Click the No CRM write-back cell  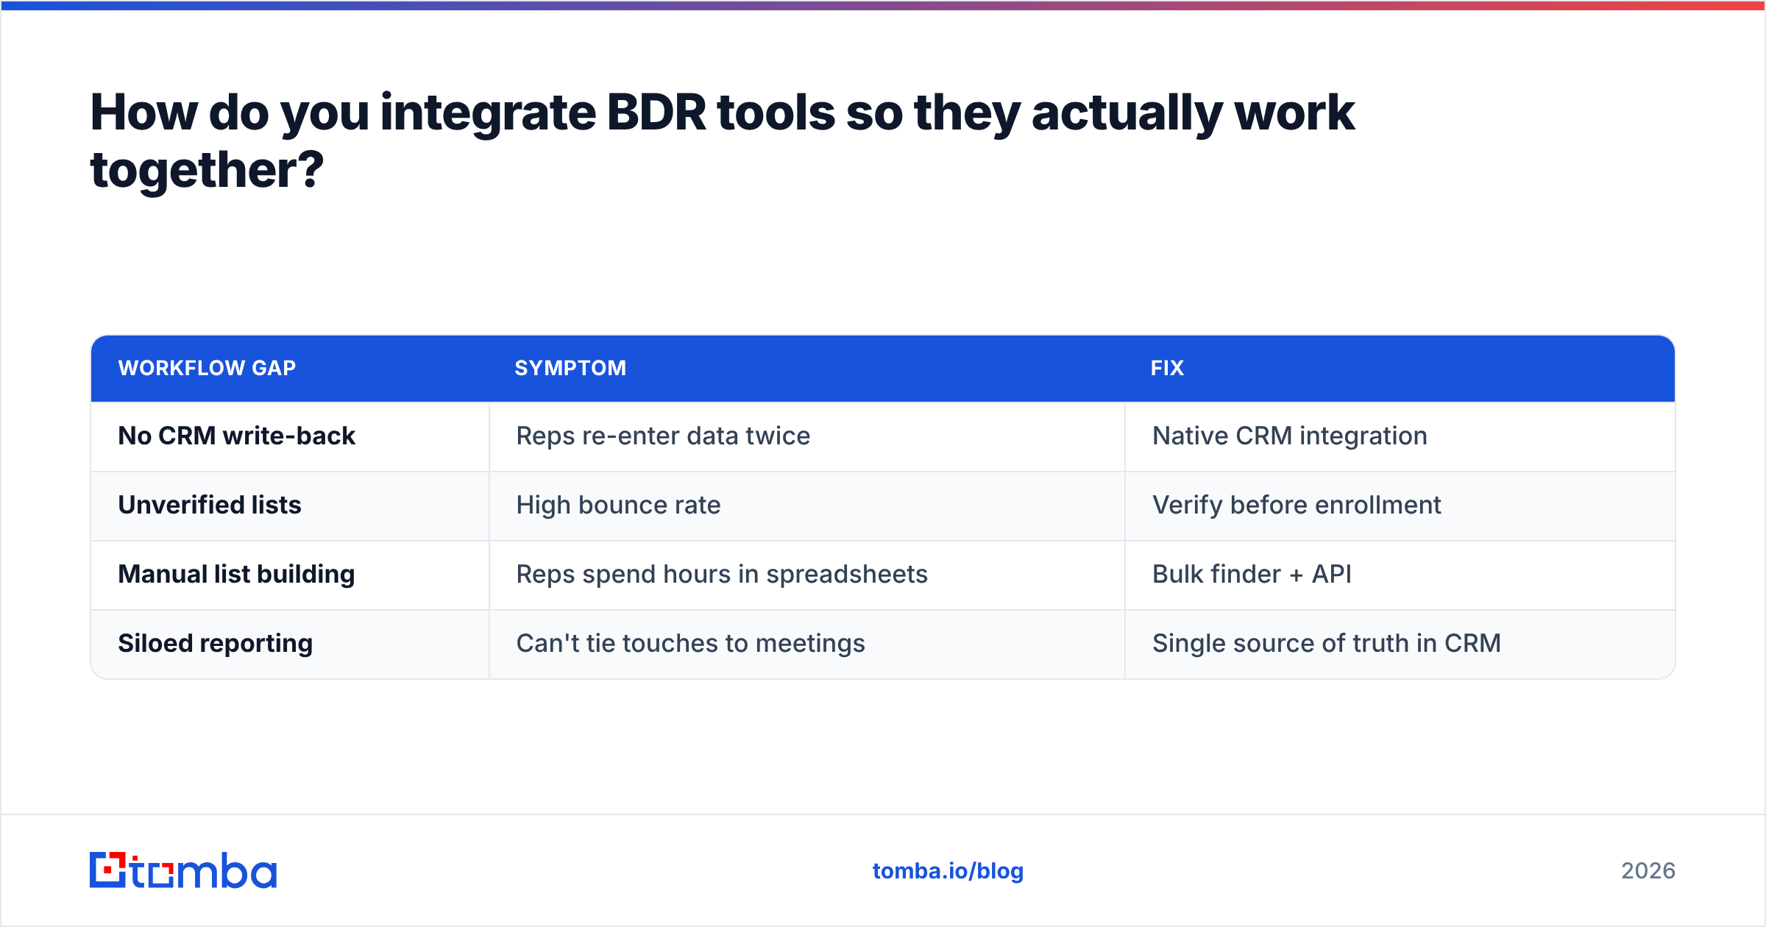290,436
